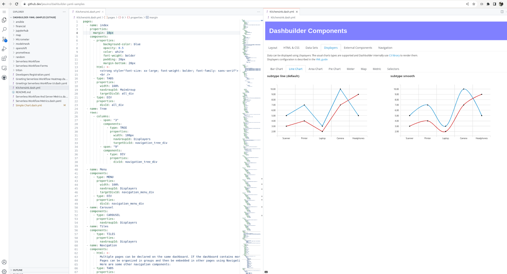Open the Explorer view in the activity bar
The image size is (507, 274).
point(4,20)
